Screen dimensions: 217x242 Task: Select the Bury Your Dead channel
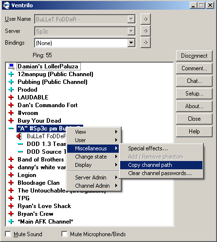tap(39, 121)
